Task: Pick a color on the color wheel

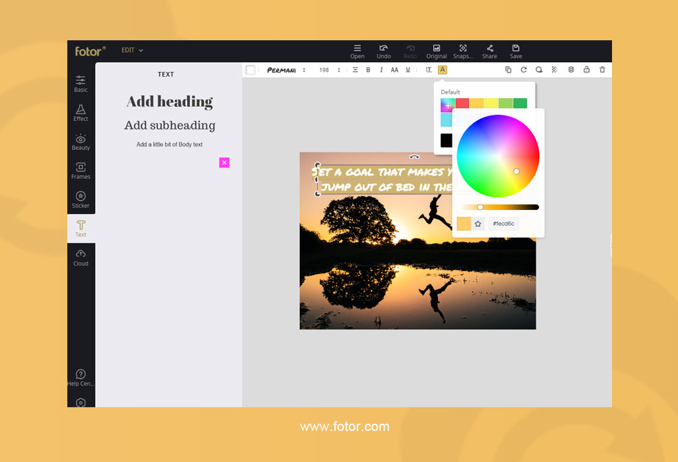Action: coord(498,156)
